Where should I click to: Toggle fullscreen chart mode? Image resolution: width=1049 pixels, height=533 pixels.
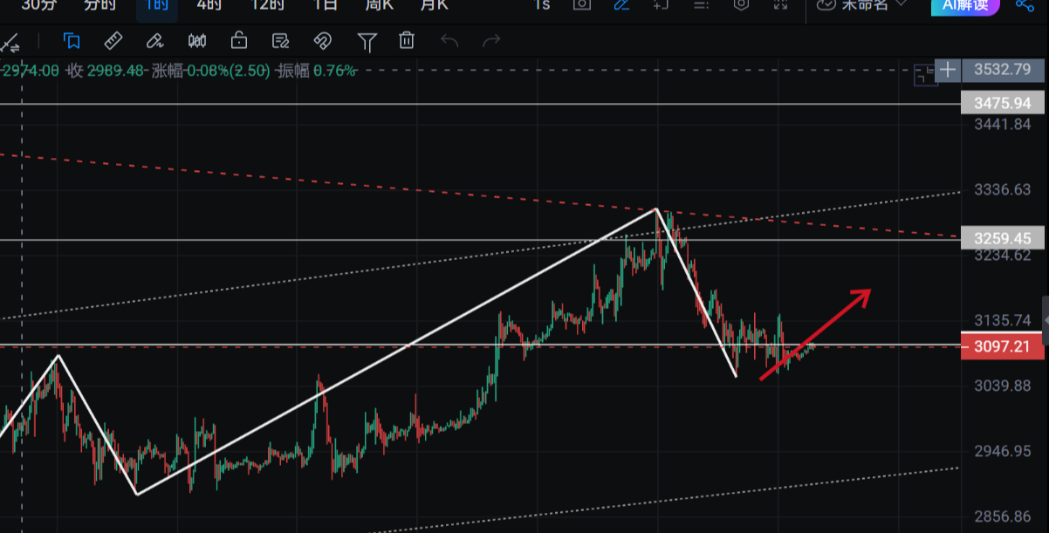[779, 7]
